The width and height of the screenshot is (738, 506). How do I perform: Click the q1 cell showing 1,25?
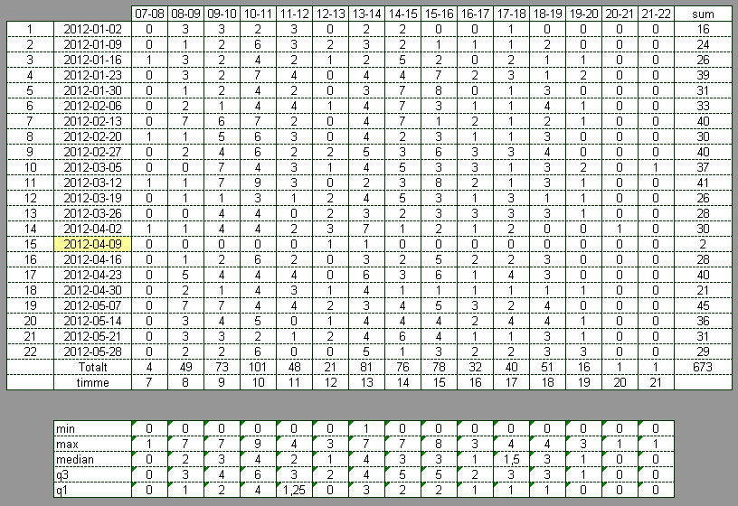pyautogui.click(x=295, y=490)
